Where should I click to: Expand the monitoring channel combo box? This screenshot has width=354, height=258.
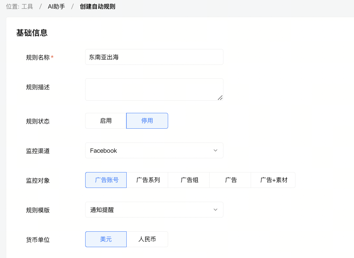pyautogui.click(x=154, y=150)
